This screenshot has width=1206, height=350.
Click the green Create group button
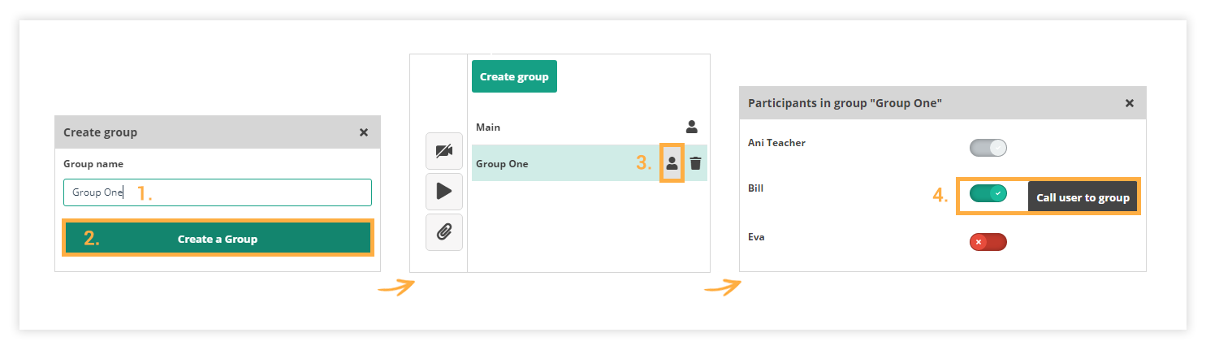click(514, 76)
